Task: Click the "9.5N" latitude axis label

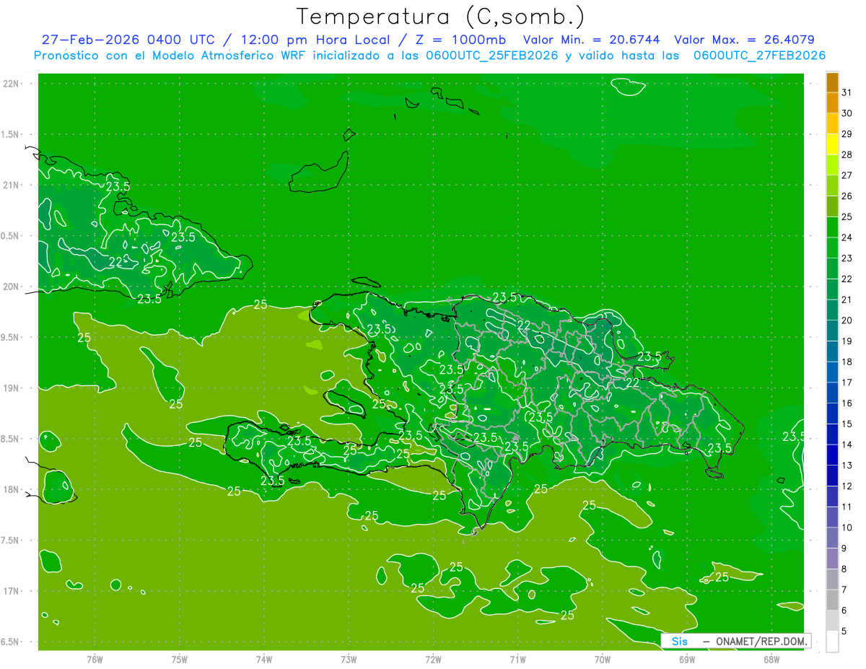Action: (x=11, y=337)
